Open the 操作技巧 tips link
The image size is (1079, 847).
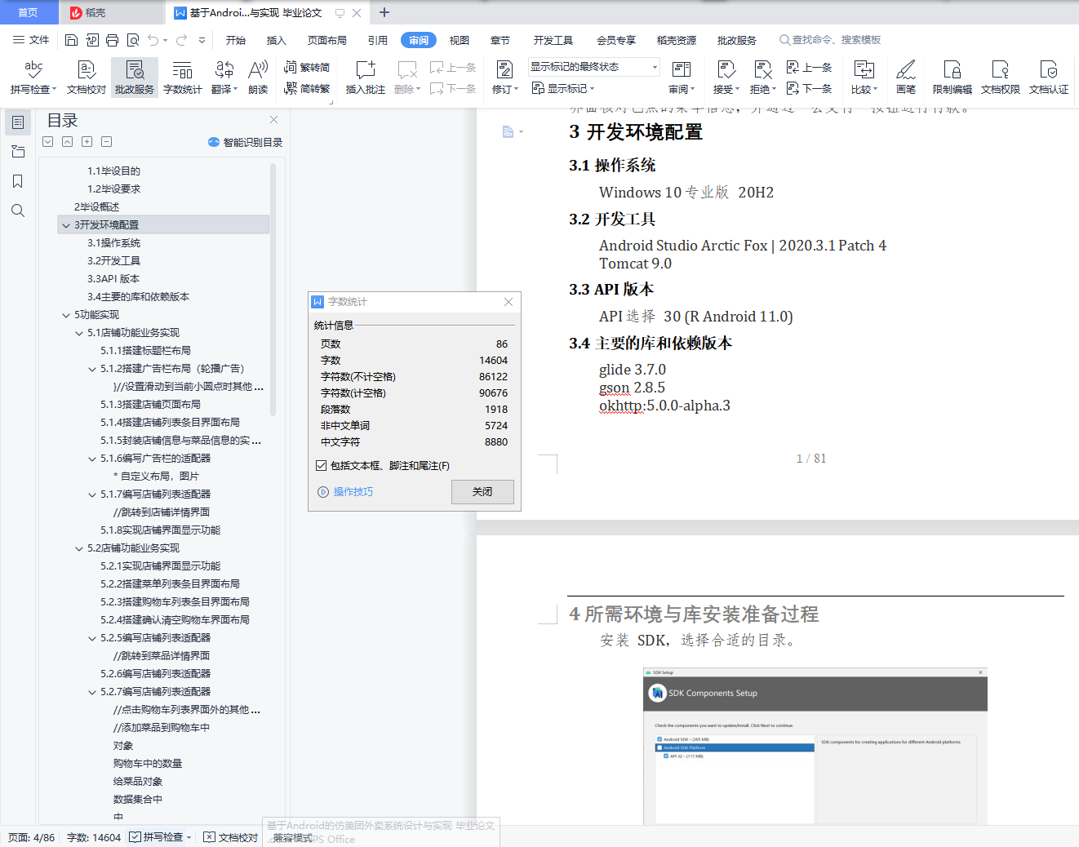[x=345, y=492]
